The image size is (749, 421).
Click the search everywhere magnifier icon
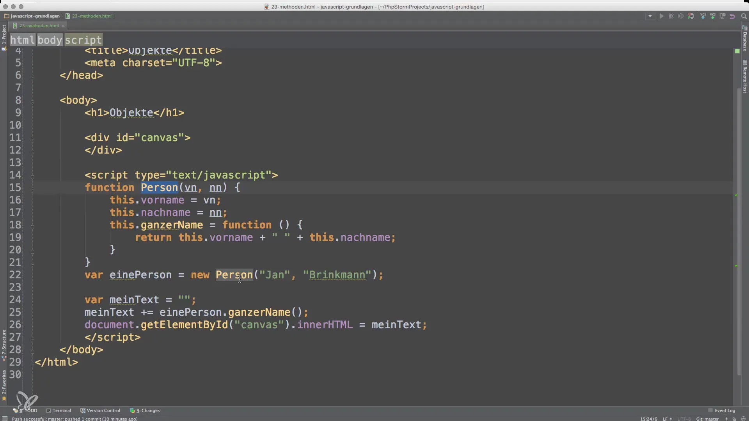click(x=744, y=16)
